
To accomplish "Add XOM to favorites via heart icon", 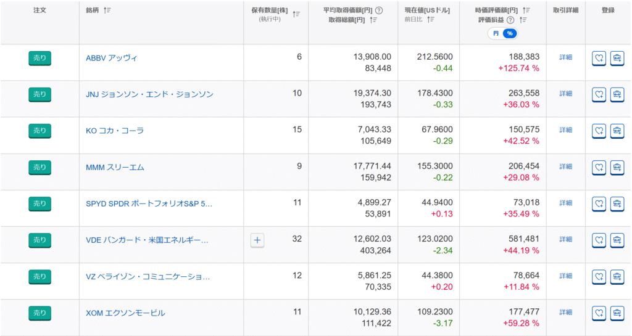I will tap(599, 313).
